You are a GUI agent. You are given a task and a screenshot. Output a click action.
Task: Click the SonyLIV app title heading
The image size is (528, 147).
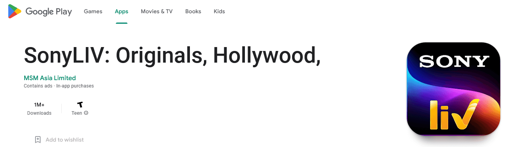point(172,56)
